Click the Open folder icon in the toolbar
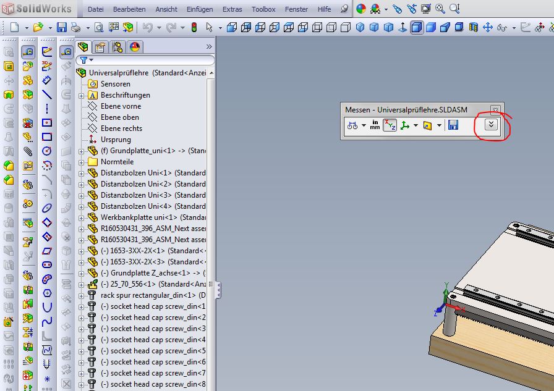This screenshot has width=554, height=391. click(x=38, y=27)
